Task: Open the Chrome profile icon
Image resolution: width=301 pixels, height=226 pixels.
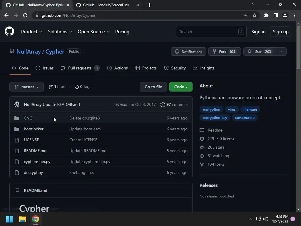Action: [285, 15]
